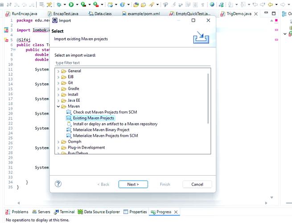This screenshot has width=292, height=223.
Task: Switch to the Terminal tab
Action: click(64, 212)
